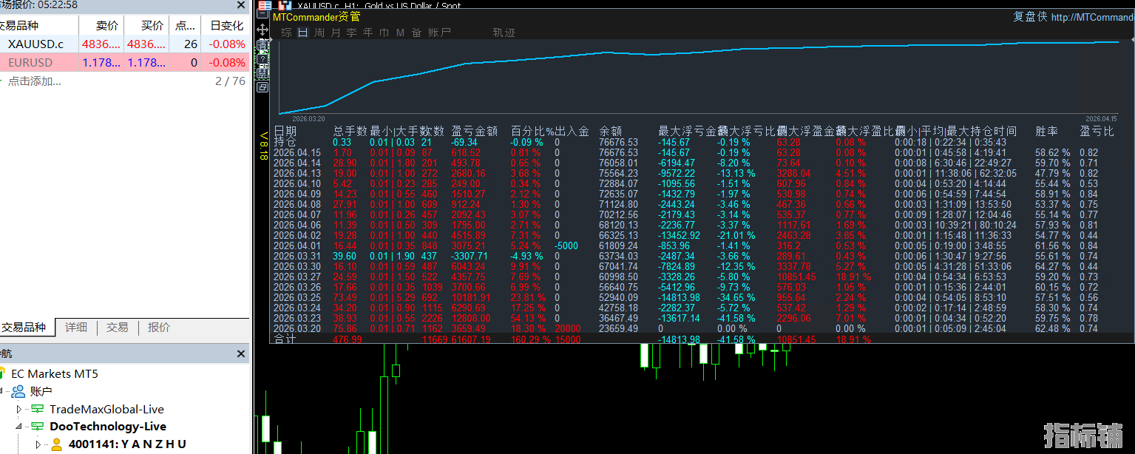Click the 日变化 column header
The width and height of the screenshot is (1135, 454).
(x=227, y=26)
